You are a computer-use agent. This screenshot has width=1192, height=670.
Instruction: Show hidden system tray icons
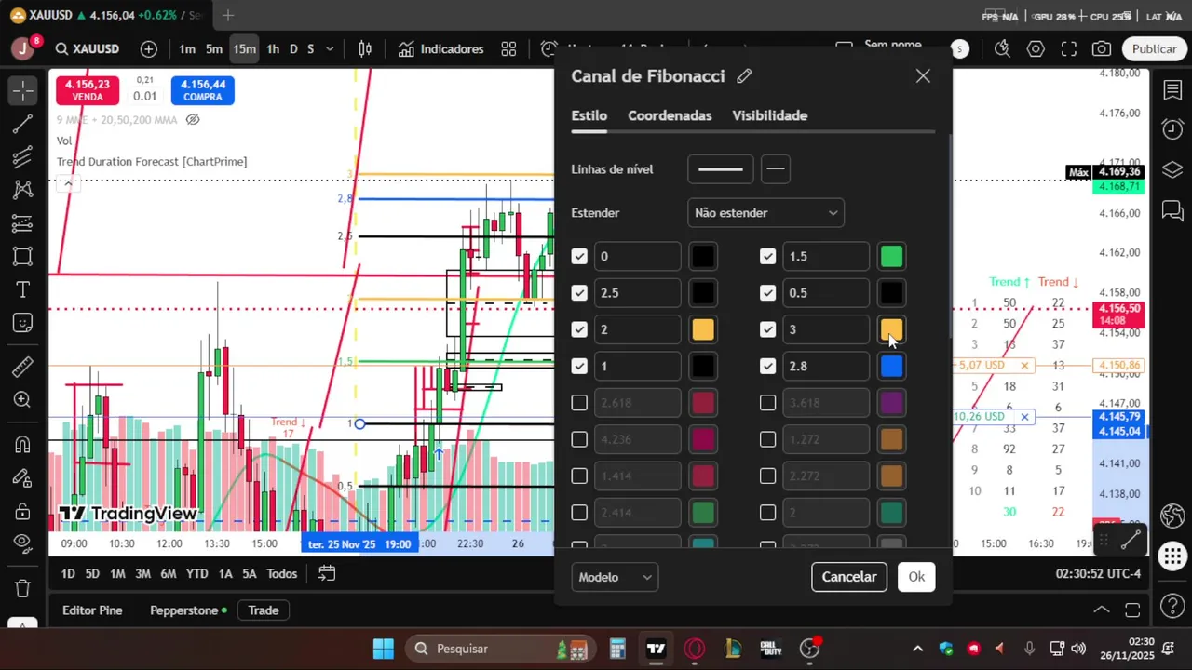click(917, 649)
